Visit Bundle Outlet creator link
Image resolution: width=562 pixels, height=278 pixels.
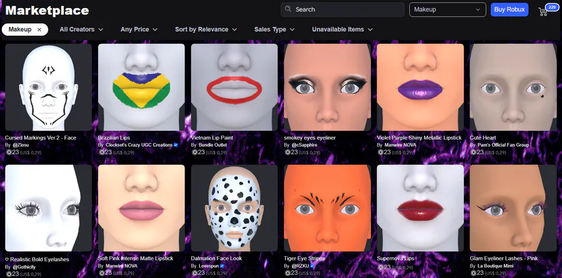tap(212, 145)
